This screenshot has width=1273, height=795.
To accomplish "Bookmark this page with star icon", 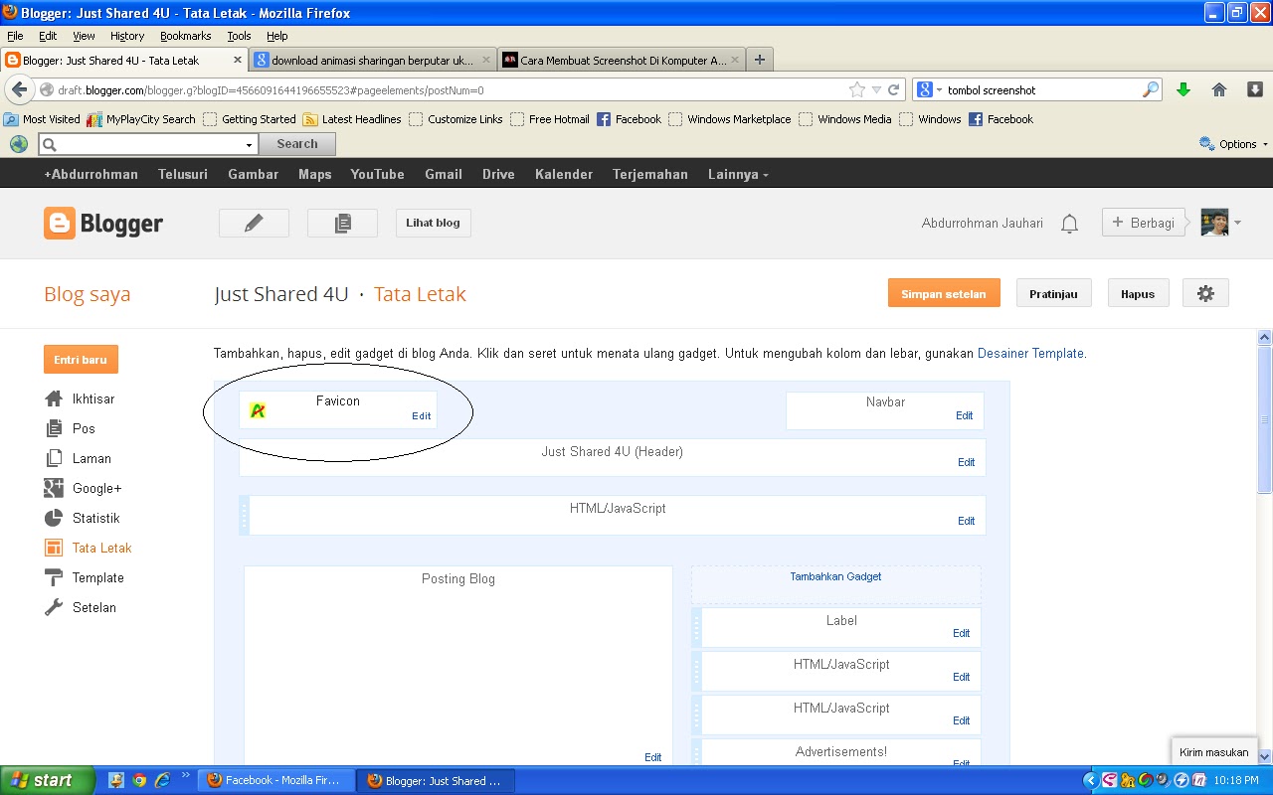I will pyautogui.click(x=857, y=89).
